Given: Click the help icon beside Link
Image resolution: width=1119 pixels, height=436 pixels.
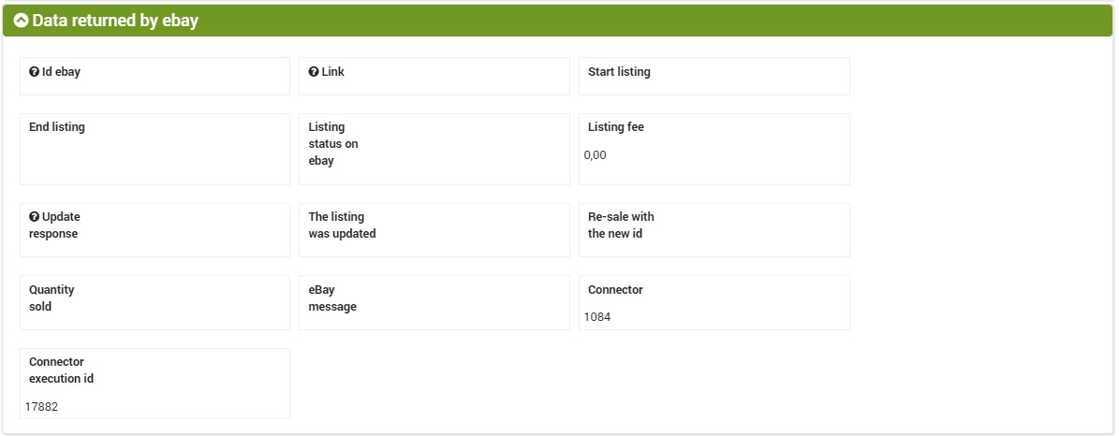Looking at the screenshot, I should point(314,71).
